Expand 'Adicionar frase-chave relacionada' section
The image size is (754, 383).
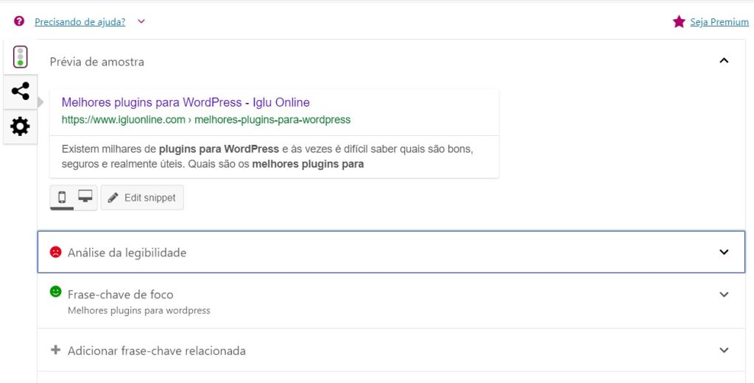391,350
